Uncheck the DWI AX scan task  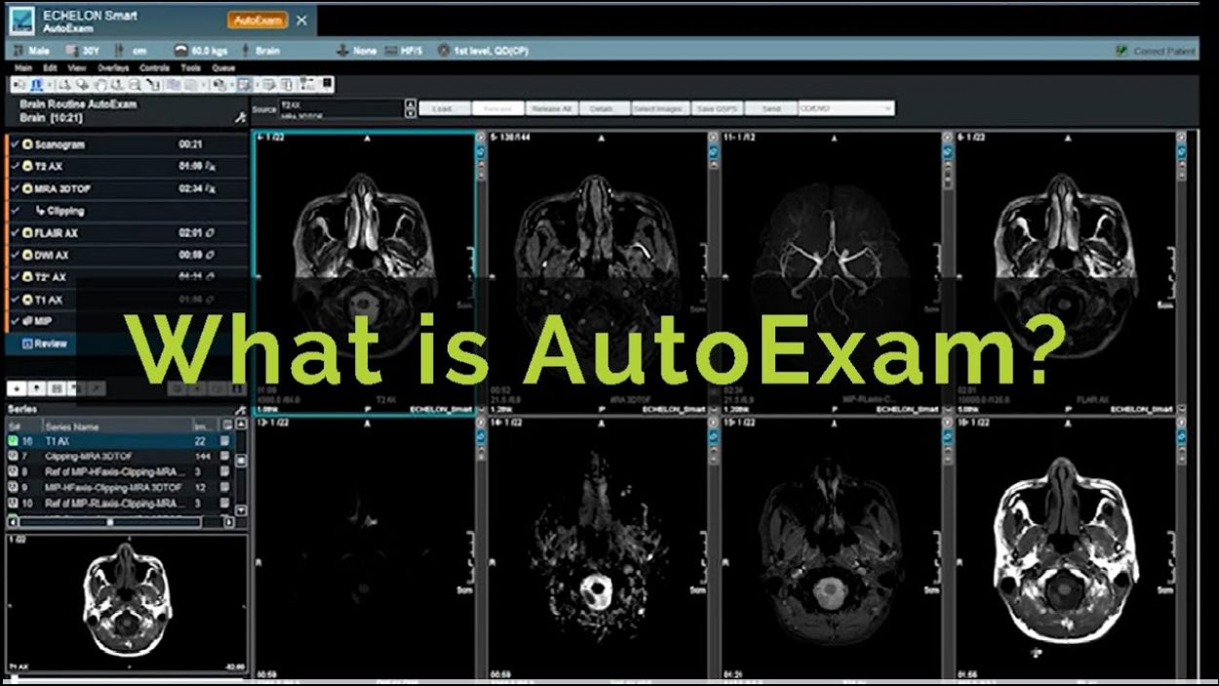click(15, 256)
